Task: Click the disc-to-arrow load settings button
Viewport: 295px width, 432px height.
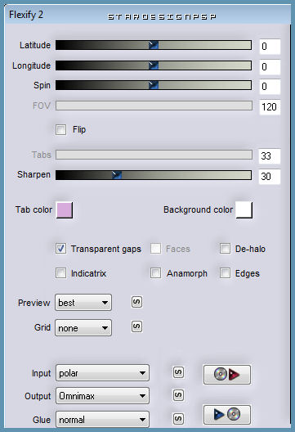Action: [226, 375]
